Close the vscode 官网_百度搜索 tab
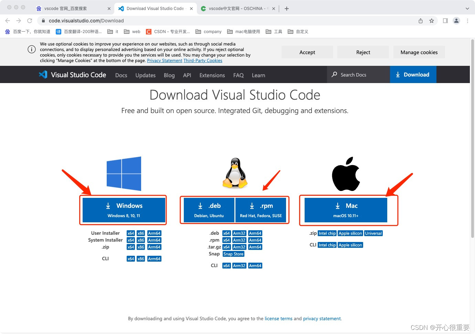 pyautogui.click(x=109, y=9)
